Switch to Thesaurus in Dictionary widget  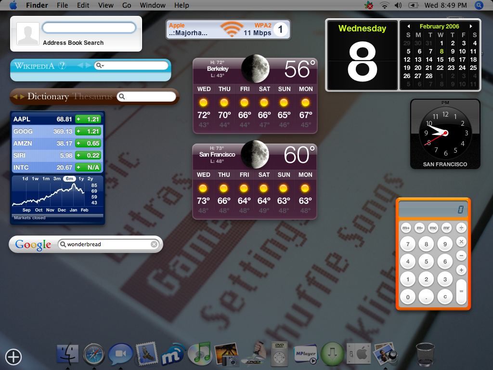(92, 96)
